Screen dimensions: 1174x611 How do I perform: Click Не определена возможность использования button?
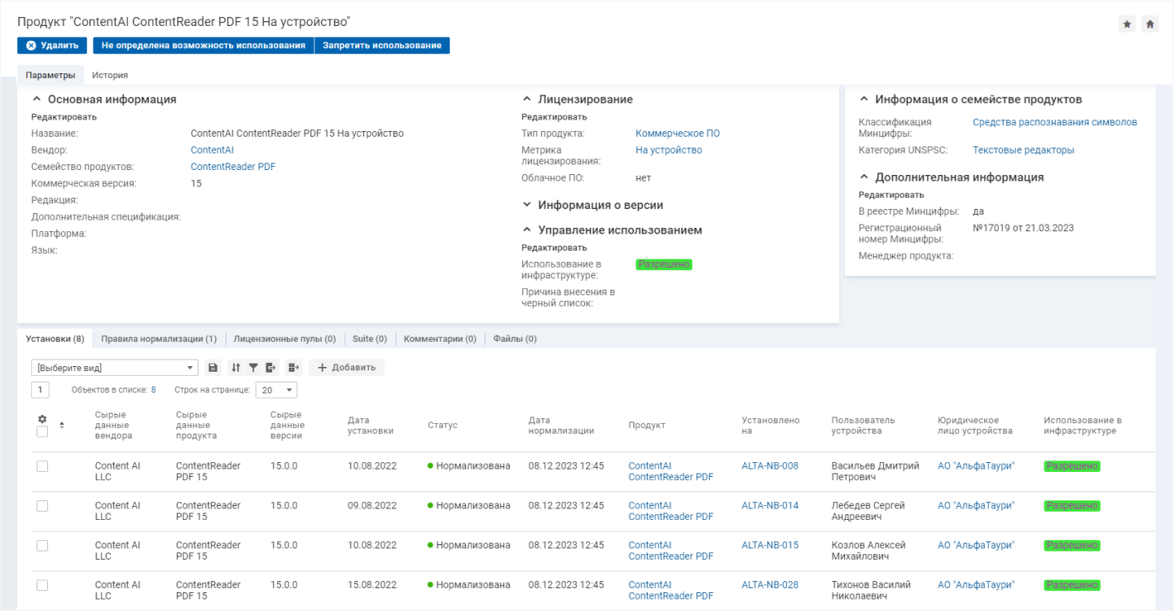203,46
